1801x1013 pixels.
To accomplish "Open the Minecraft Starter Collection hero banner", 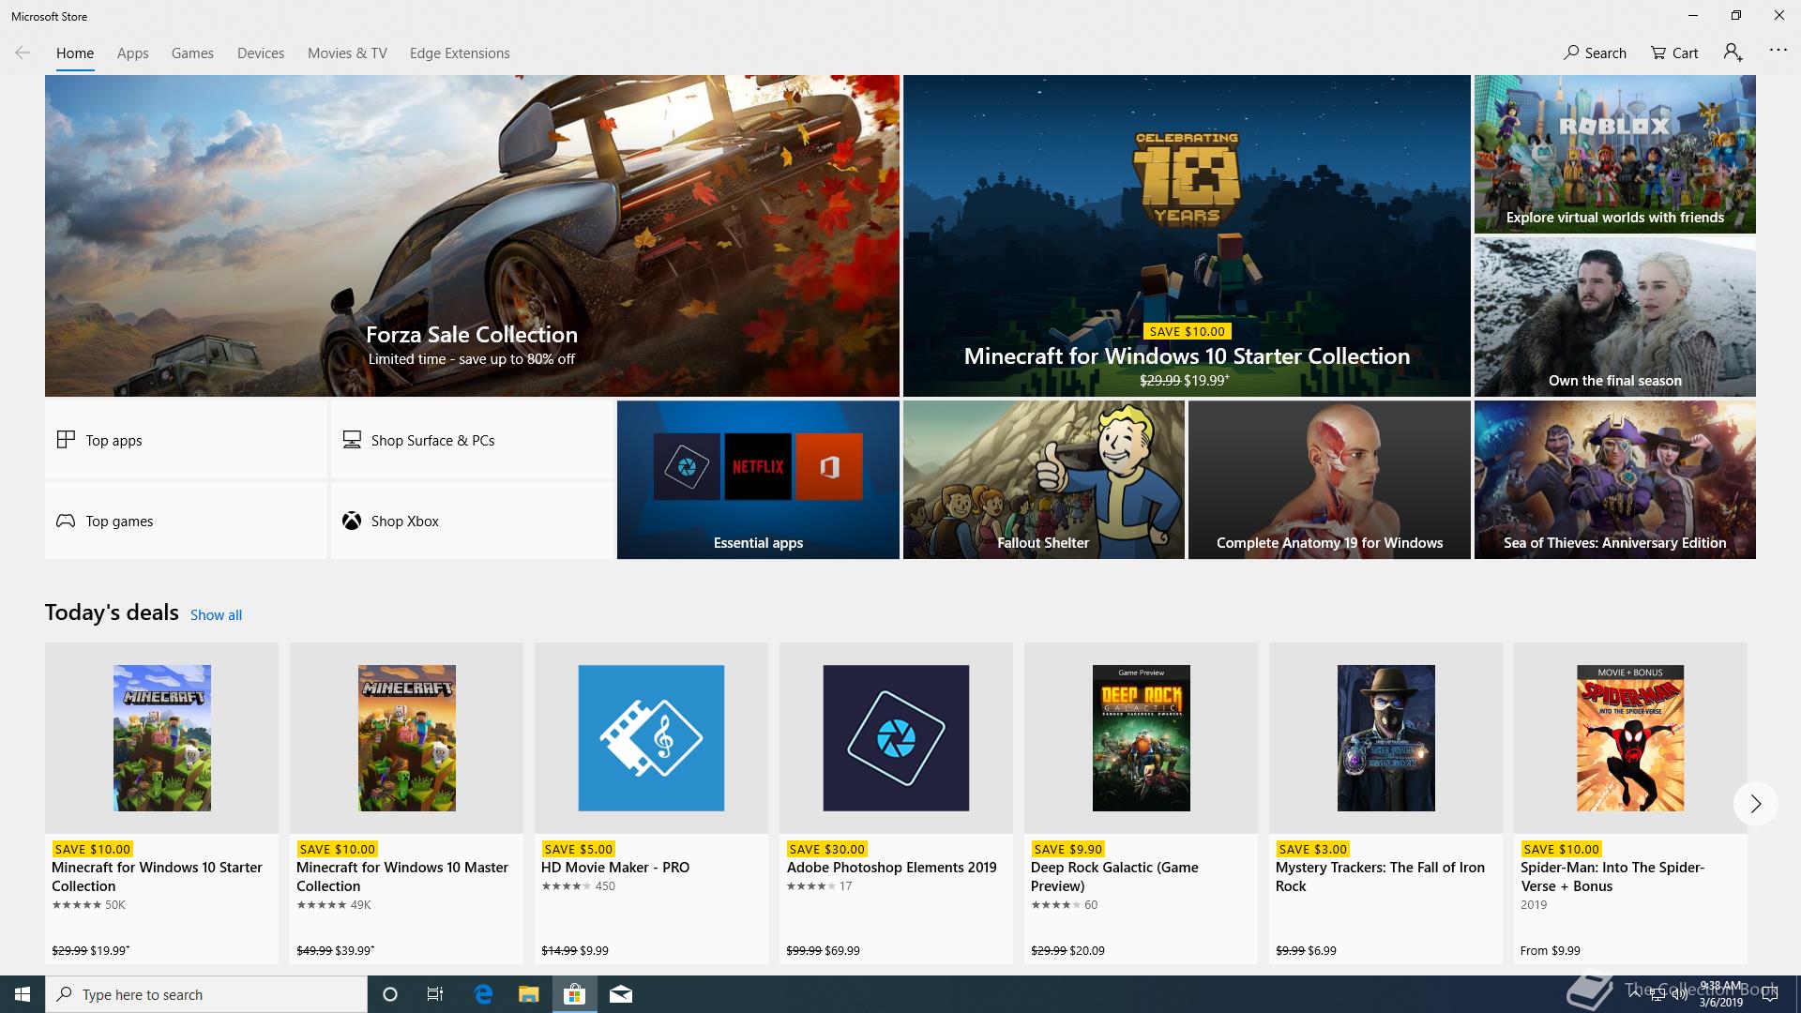I will tap(1187, 235).
